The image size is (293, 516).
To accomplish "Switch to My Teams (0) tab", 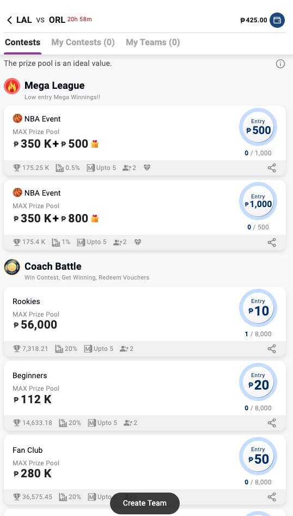I will pos(153,42).
